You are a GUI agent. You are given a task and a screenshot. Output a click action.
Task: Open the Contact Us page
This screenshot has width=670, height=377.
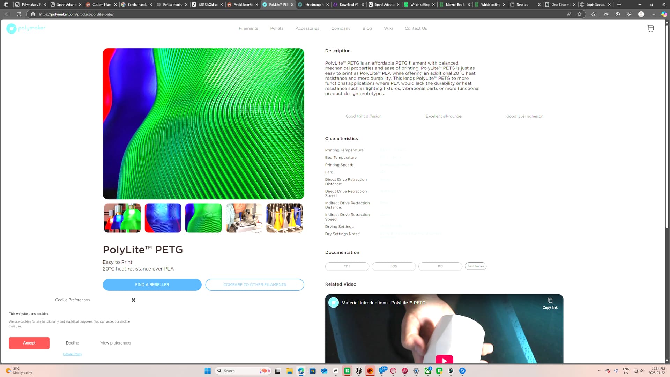[416, 28]
